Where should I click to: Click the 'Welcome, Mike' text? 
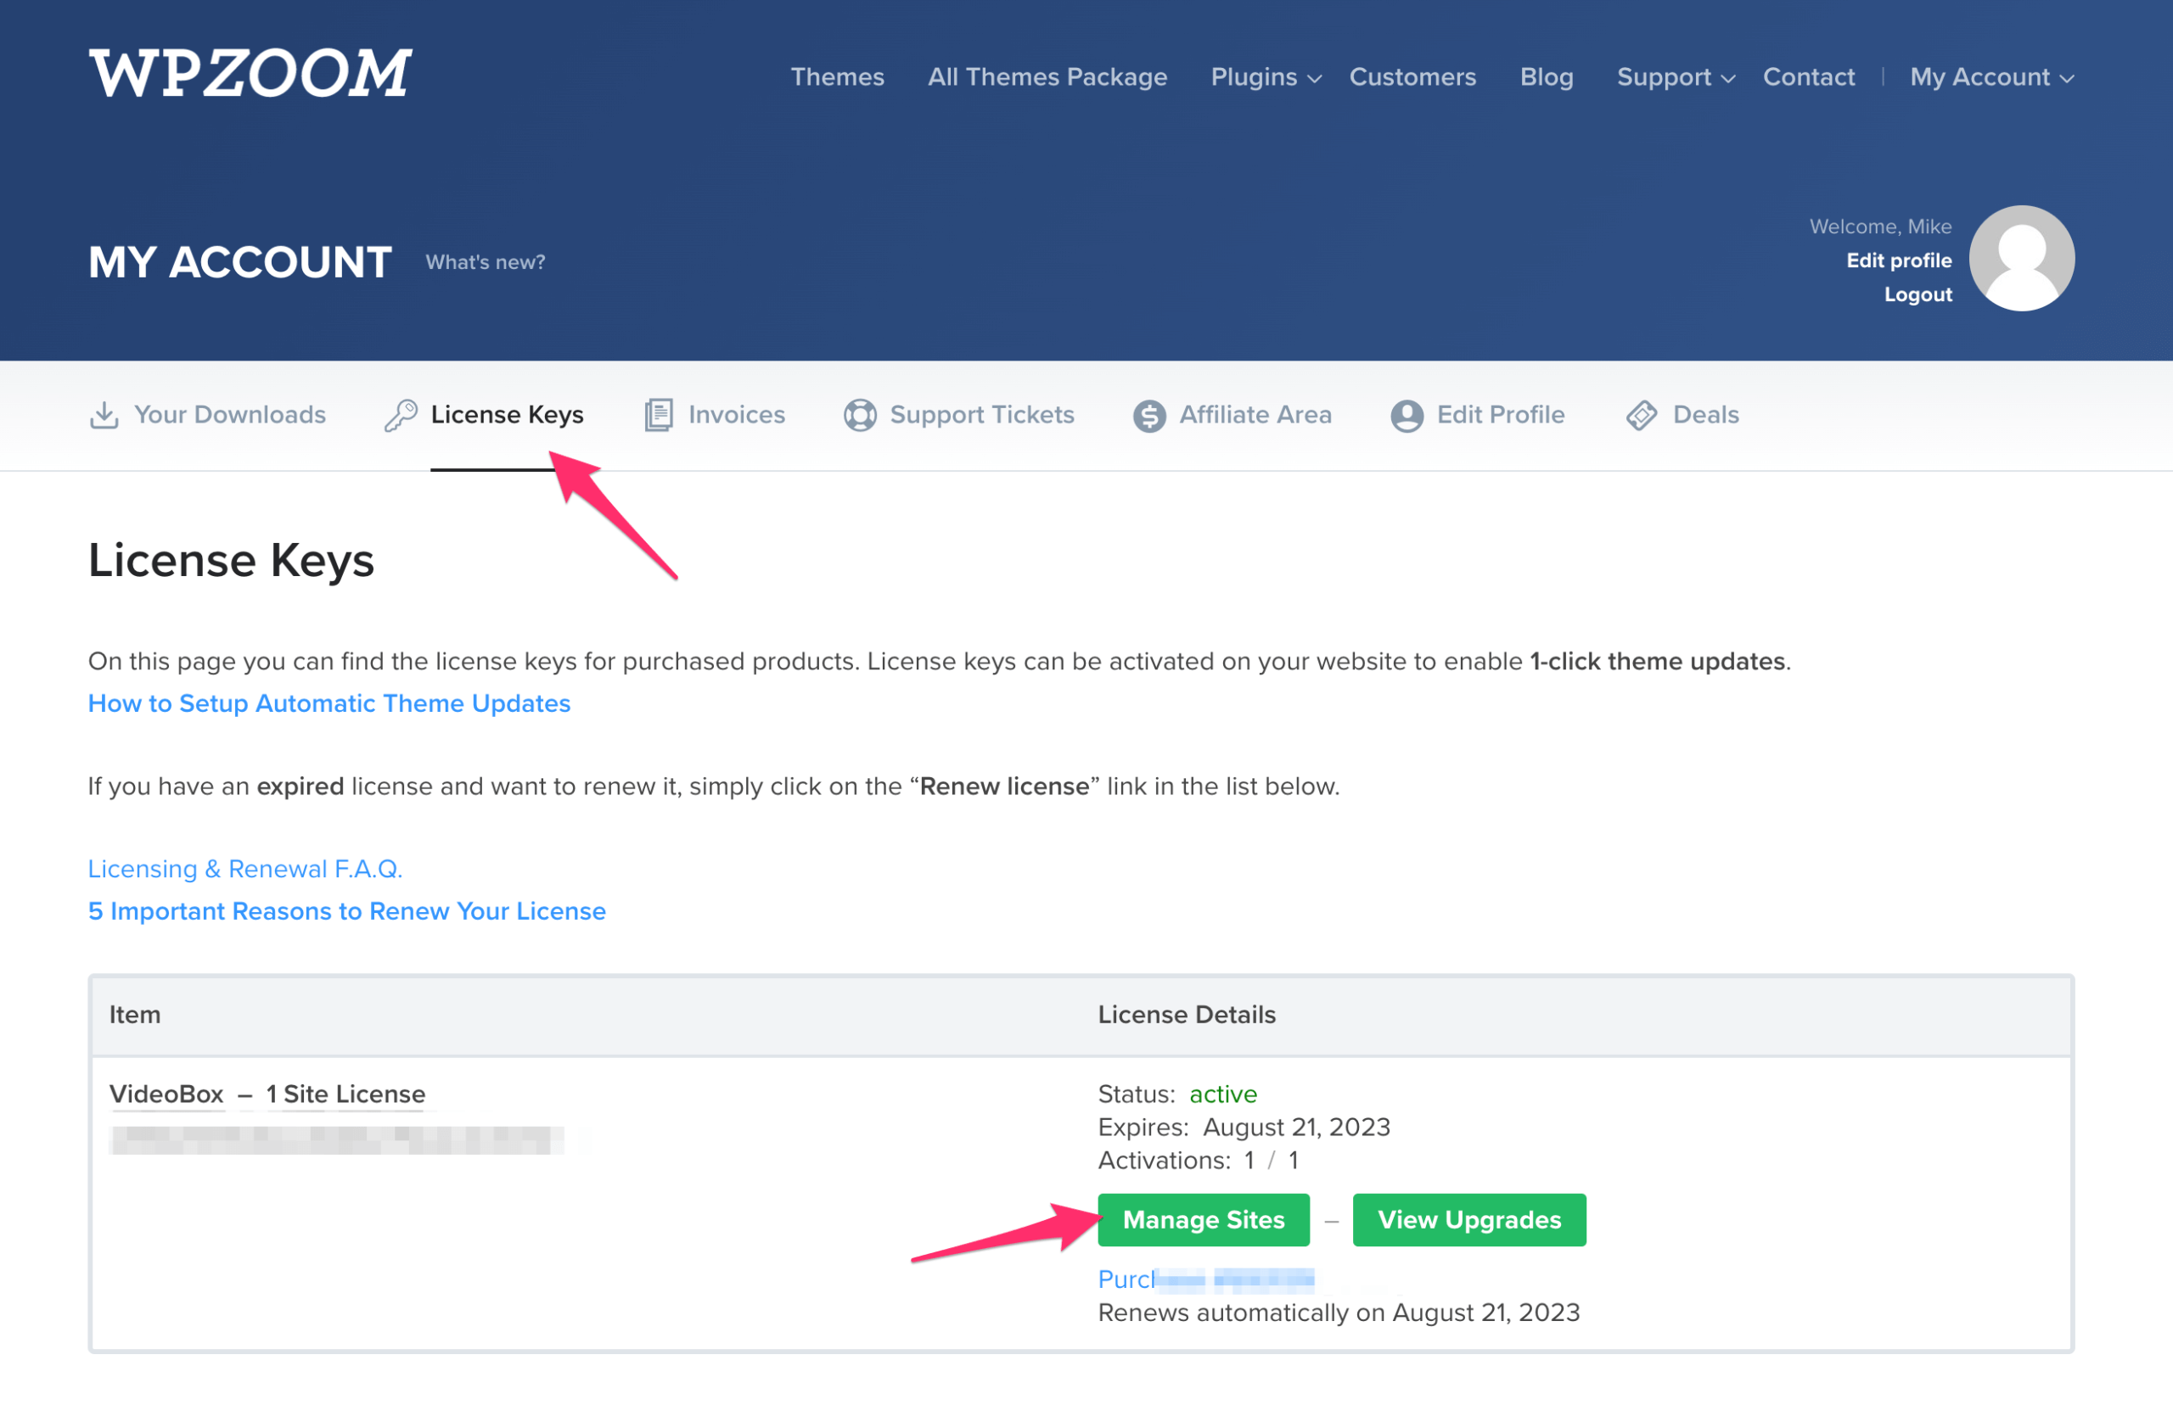[x=1881, y=227]
